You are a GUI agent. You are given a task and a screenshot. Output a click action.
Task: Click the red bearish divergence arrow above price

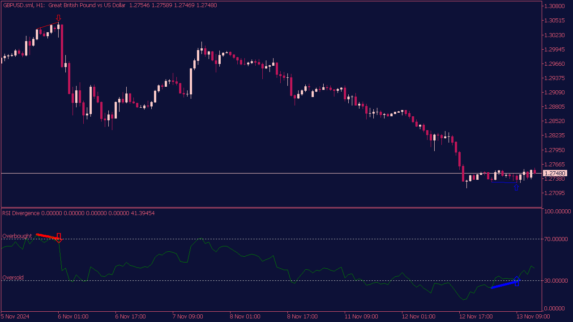[58, 18]
